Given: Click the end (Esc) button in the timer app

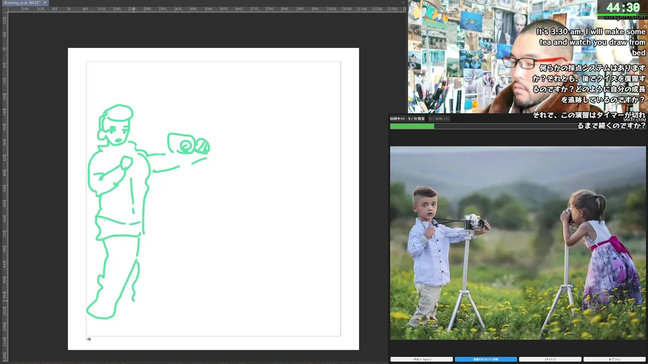Looking at the screenshot, I should click(x=614, y=359).
